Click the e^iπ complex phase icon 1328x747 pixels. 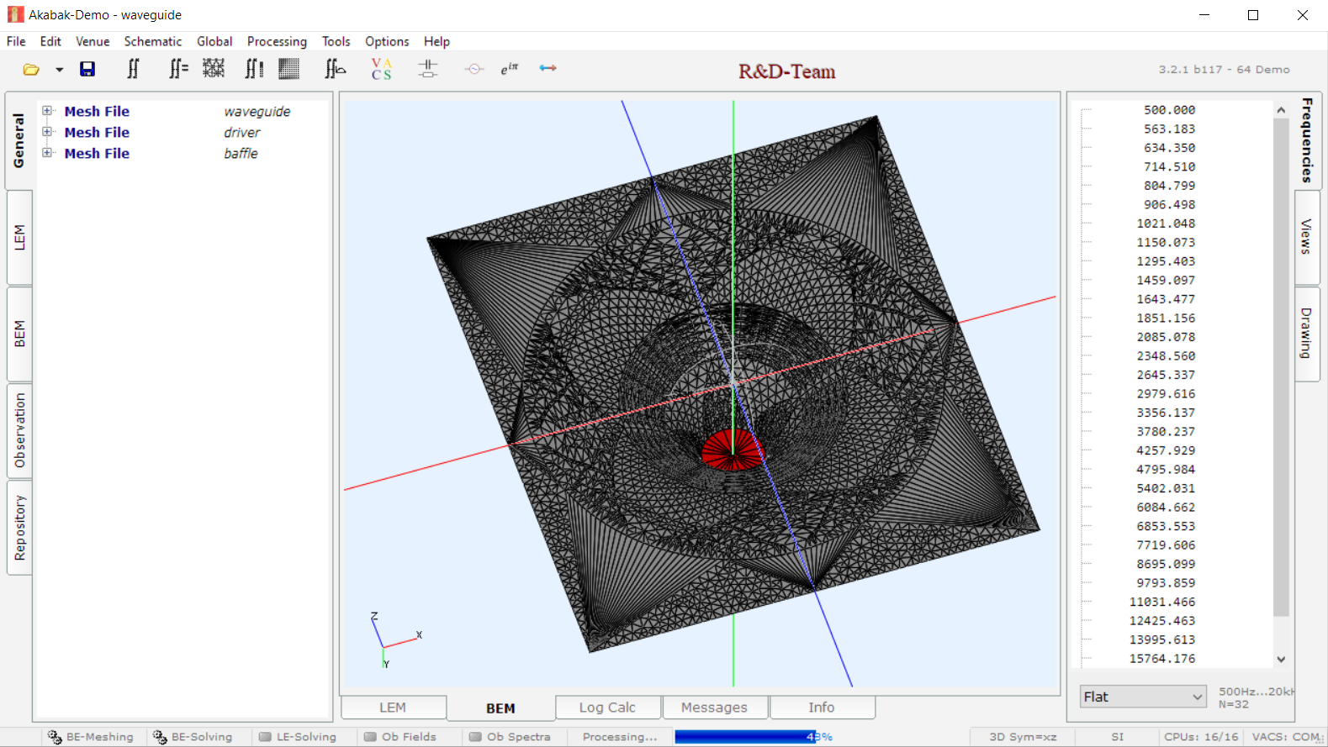pyautogui.click(x=510, y=69)
